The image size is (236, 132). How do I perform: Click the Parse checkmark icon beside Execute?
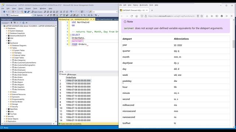[48, 15]
